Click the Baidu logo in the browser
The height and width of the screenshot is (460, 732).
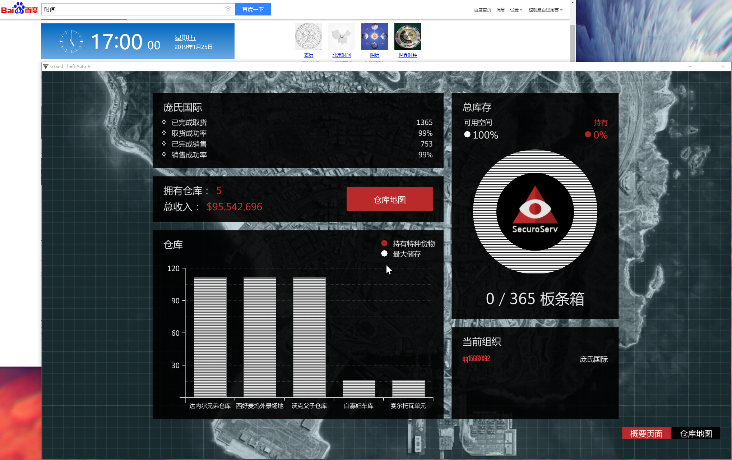(19, 8)
